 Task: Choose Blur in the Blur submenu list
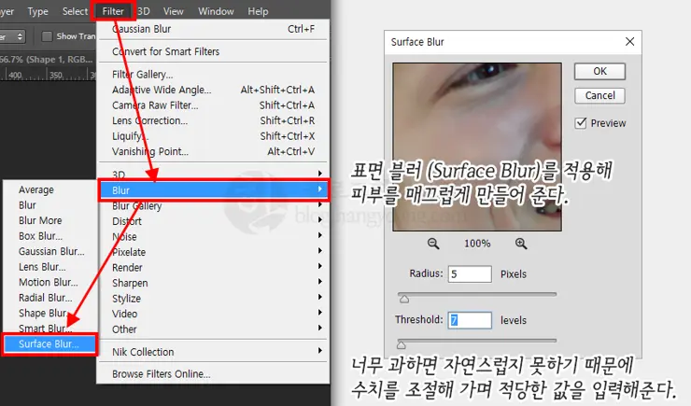[49, 205]
